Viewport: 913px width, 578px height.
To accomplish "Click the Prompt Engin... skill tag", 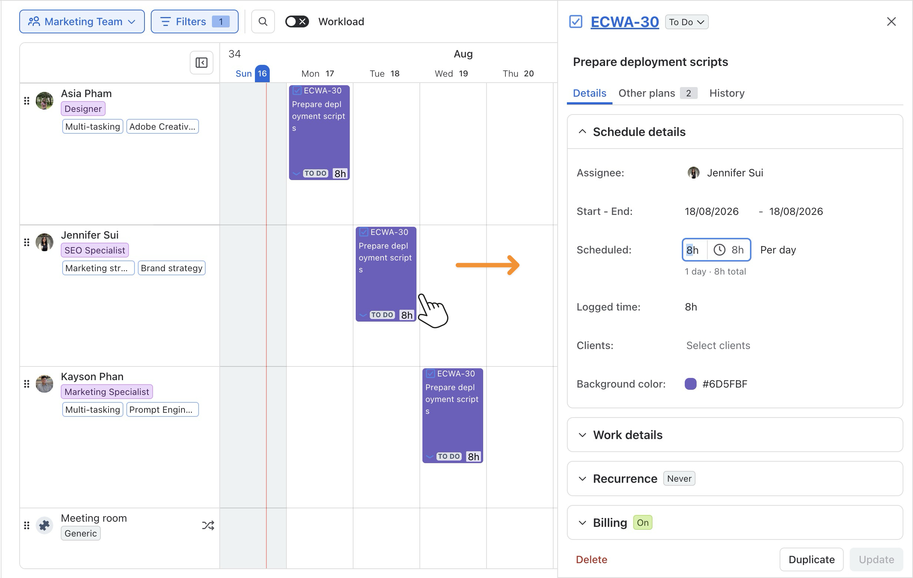I will click(x=162, y=410).
